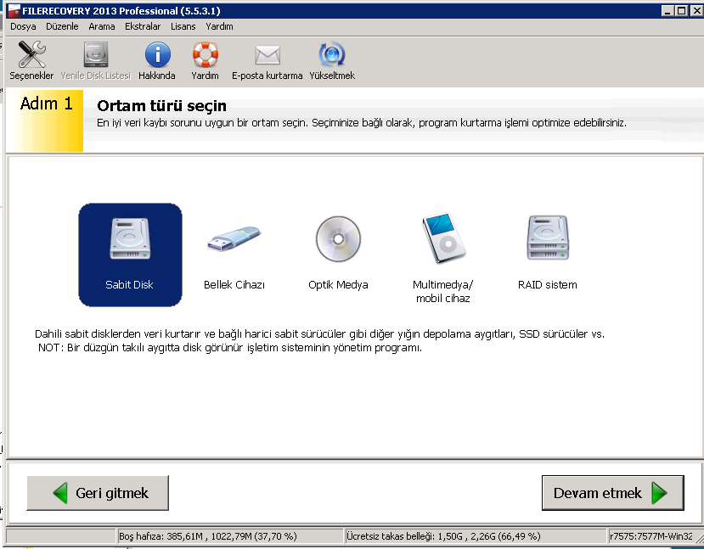Choose Bellek Cihazı USB stick icon
Viewport: 704px width, 549px height.
point(234,238)
